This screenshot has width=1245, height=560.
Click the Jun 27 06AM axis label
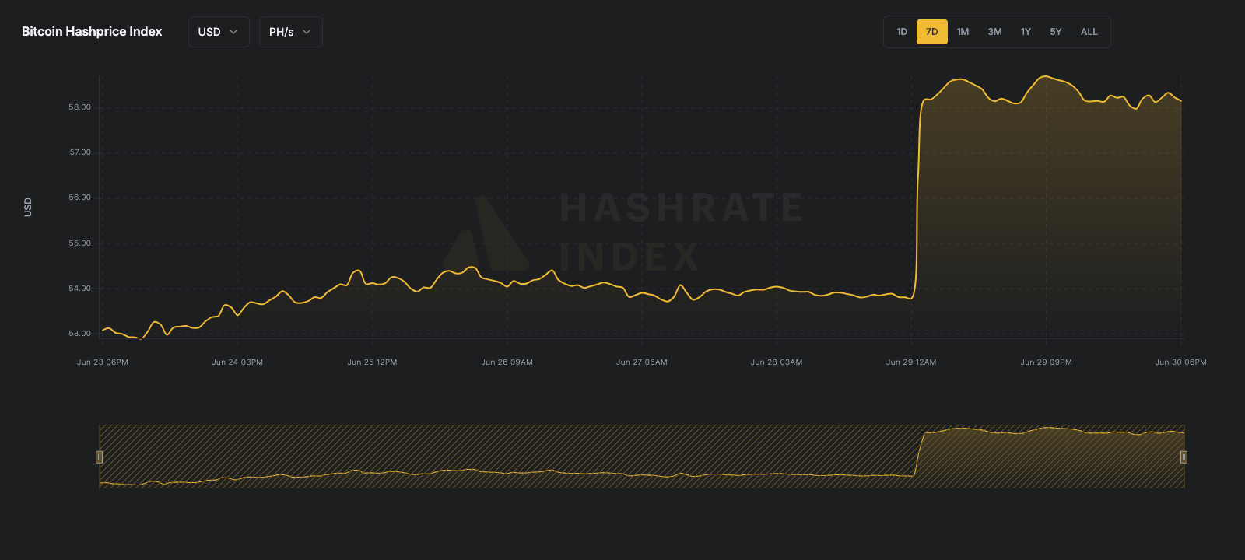click(x=642, y=362)
